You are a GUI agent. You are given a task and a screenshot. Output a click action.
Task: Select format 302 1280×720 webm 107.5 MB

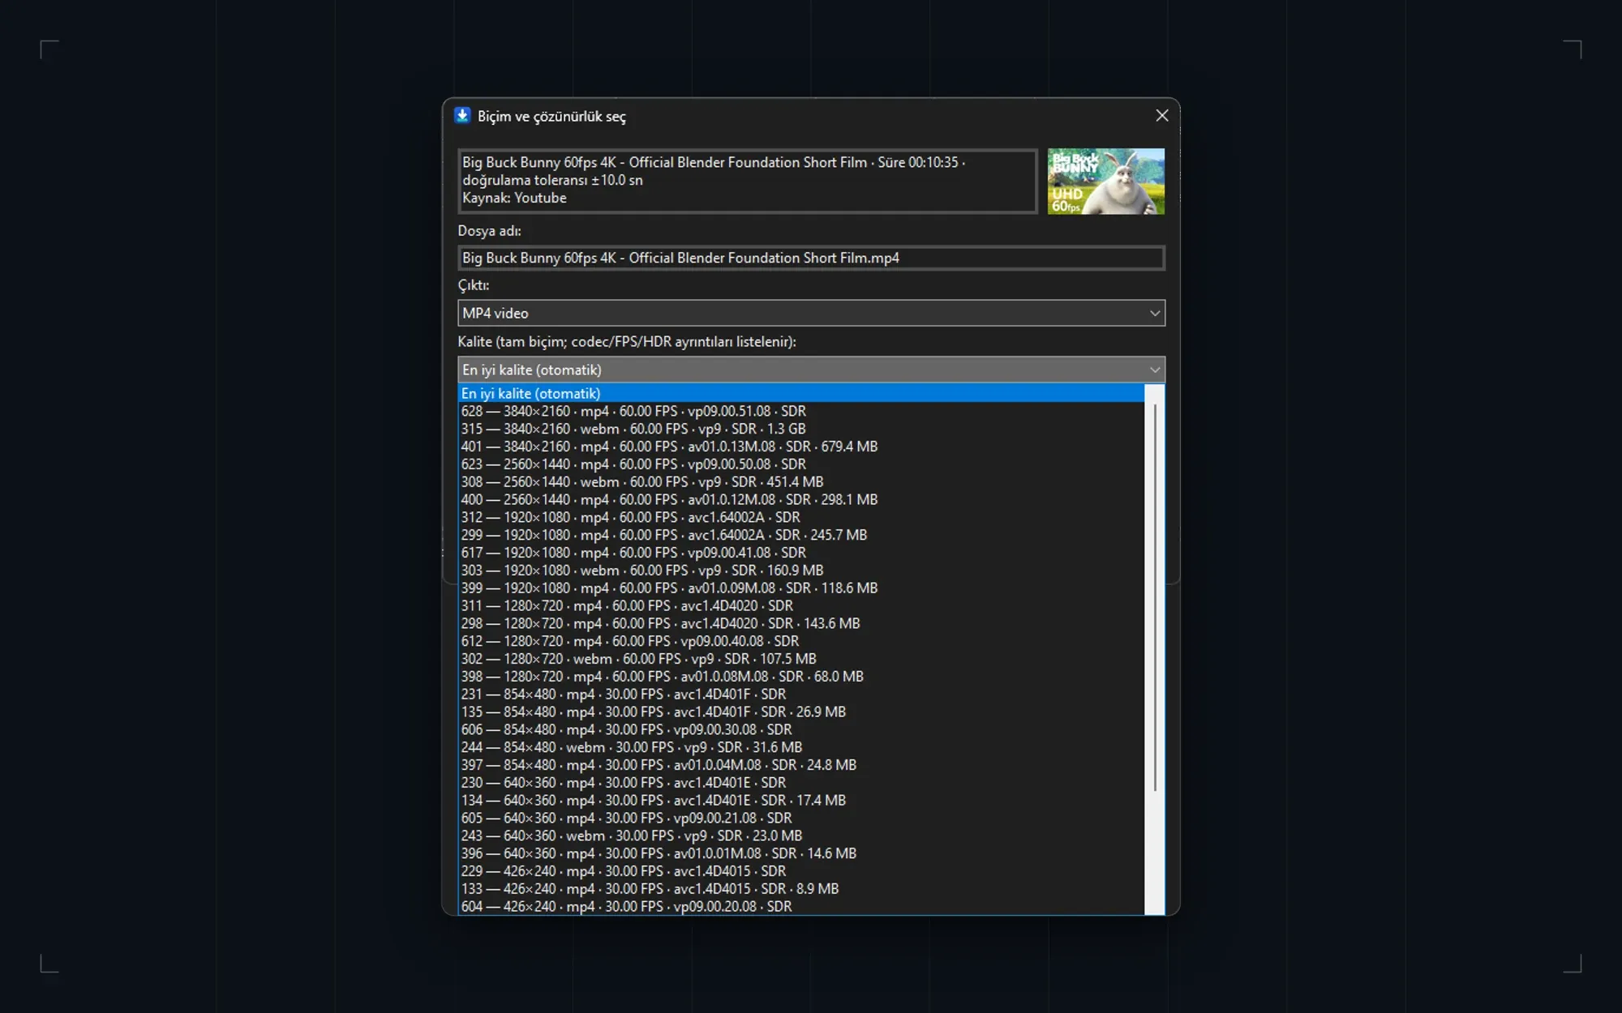(x=801, y=659)
